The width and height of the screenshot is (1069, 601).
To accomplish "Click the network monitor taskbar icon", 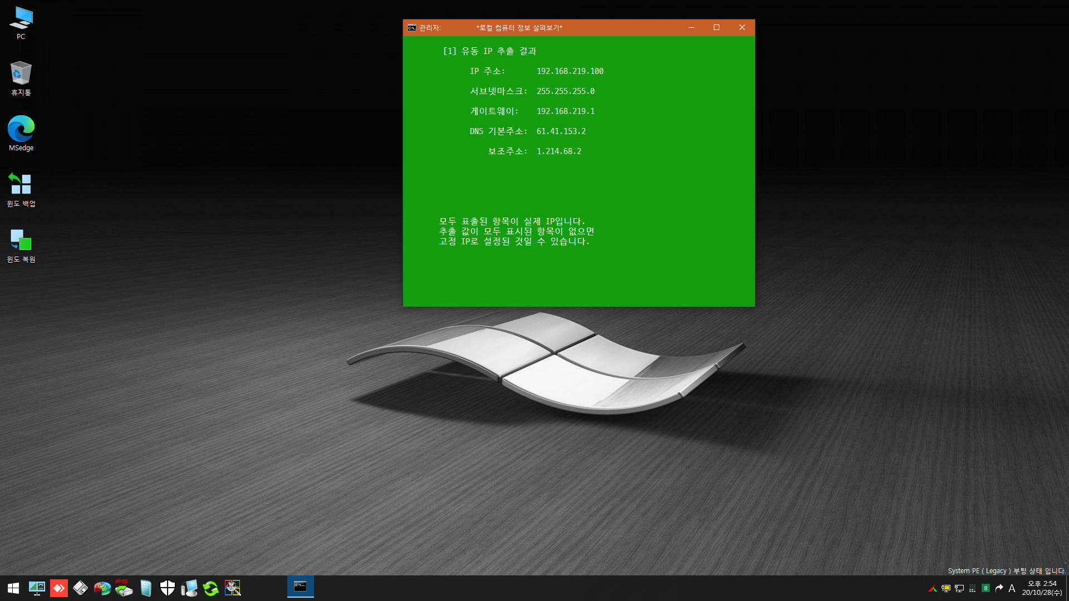I will point(37,588).
